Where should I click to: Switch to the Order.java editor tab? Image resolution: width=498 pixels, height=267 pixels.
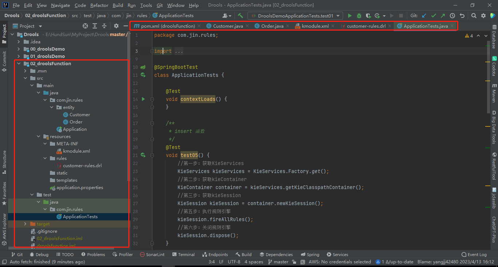tap(272, 26)
